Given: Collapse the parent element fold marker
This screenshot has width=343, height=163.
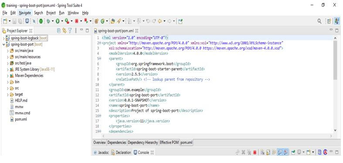Looking at the screenshot, I should coord(100,59).
